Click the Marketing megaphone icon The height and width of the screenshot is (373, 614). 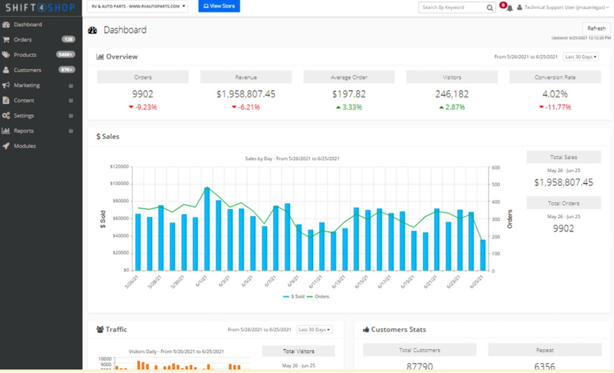(x=6, y=85)
